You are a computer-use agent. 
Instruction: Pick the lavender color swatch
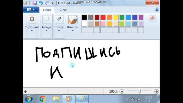141,24
